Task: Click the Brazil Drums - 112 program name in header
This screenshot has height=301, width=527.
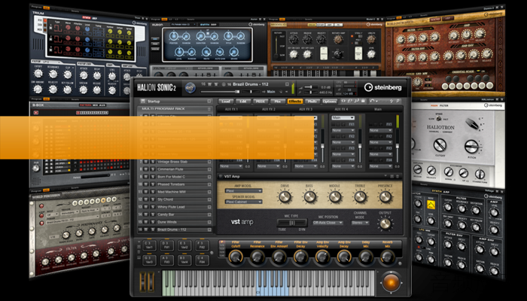Action: coord(251,84)
